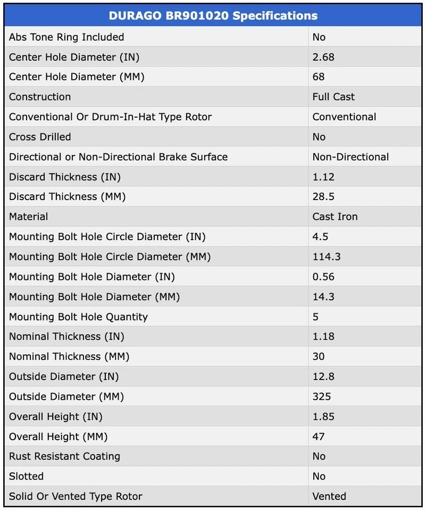Click the Outside Diameter (MM) value 325
426x511 pixels.
pyautogui.click(x=321, y=397)
